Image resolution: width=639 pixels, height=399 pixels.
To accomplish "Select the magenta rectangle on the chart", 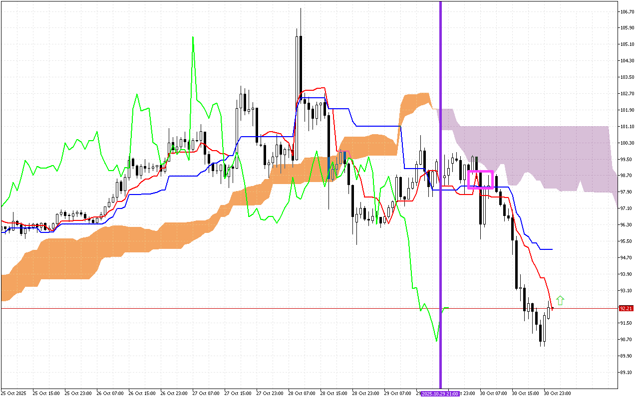I will click(480, 172).
